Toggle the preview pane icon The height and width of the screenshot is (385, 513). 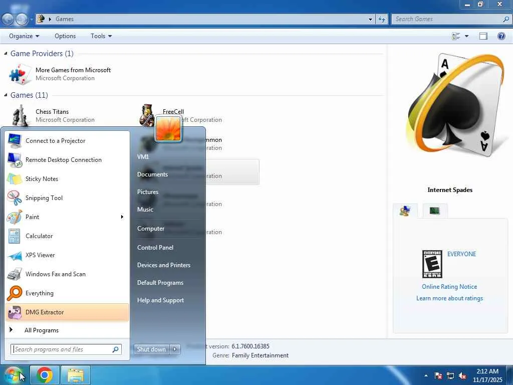pos(483,36)
